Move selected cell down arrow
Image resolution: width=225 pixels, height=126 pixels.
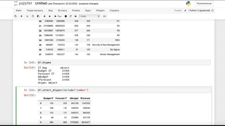(x=50, y=16)
